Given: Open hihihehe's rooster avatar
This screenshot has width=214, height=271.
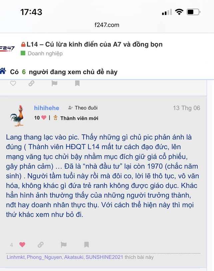Looking at the screenshot, I should coord(17,116).
